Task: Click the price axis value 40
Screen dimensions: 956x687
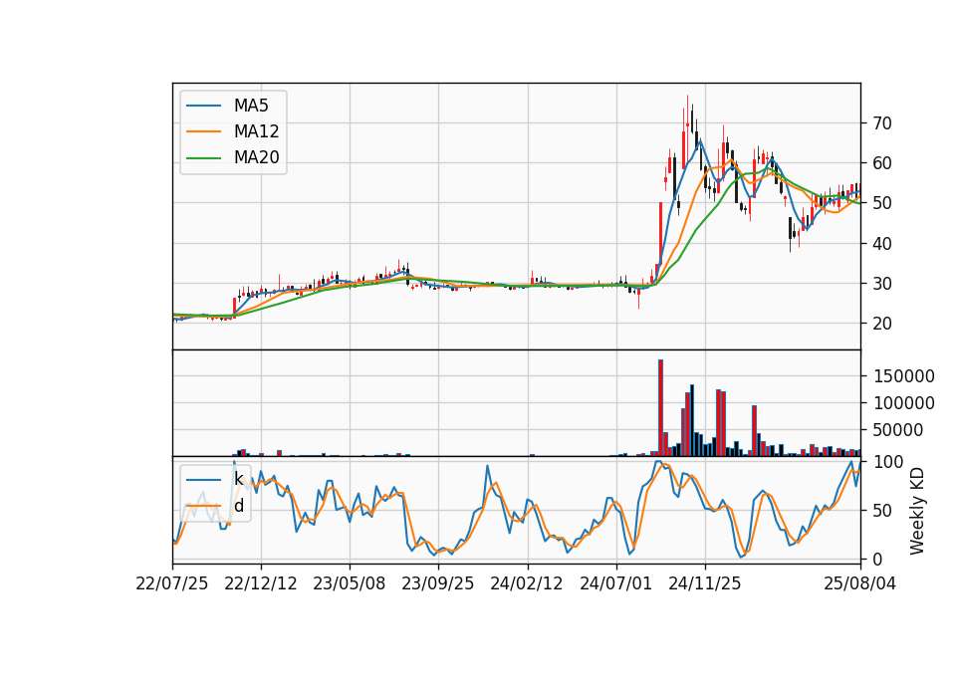Action: tap(882, 244)
